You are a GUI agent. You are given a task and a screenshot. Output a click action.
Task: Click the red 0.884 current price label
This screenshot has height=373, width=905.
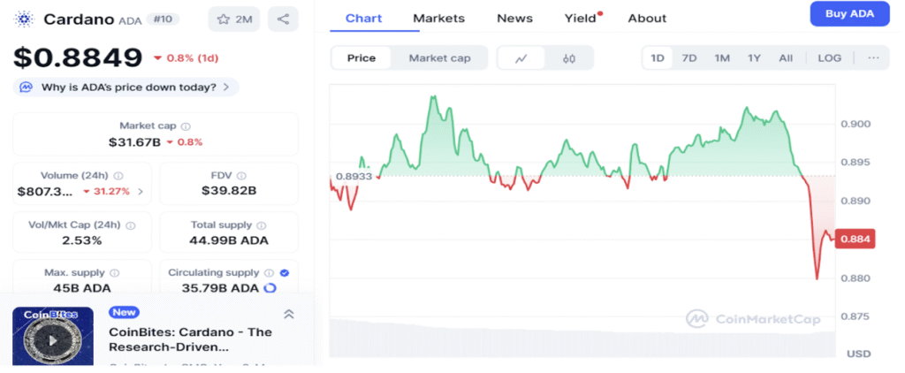855,239
